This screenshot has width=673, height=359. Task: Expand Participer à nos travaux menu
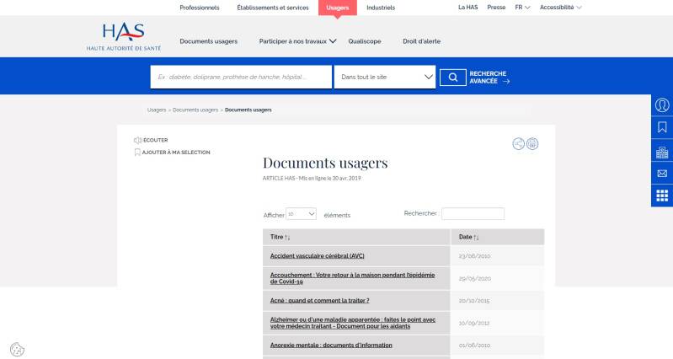[x=297, y=41]
